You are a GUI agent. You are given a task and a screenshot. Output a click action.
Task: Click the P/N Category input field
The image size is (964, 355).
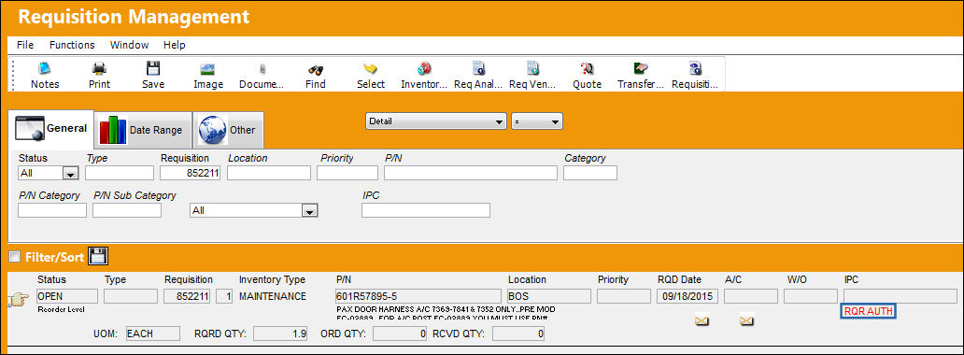point(52,210)
